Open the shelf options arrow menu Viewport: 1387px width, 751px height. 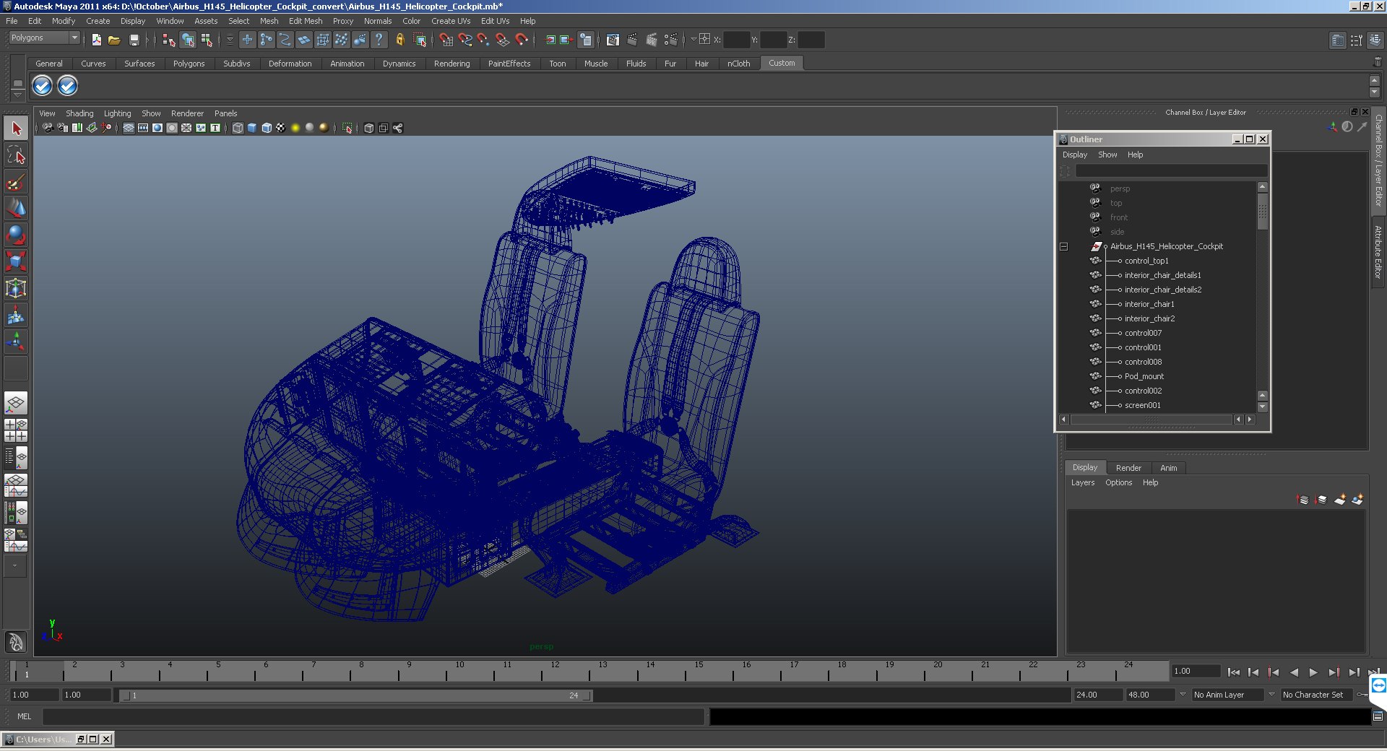(17, 95)
